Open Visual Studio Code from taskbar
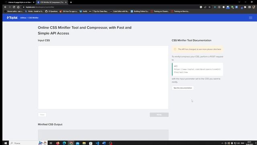257x145 pixels. click(x=97, y=143)
